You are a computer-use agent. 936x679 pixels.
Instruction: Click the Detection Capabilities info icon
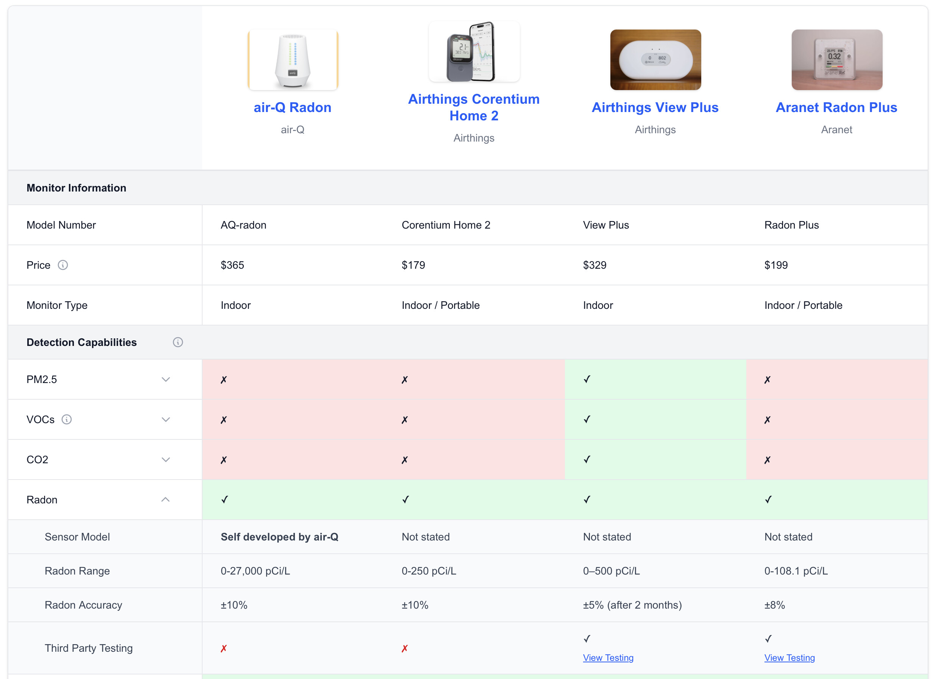coord(178,342)
